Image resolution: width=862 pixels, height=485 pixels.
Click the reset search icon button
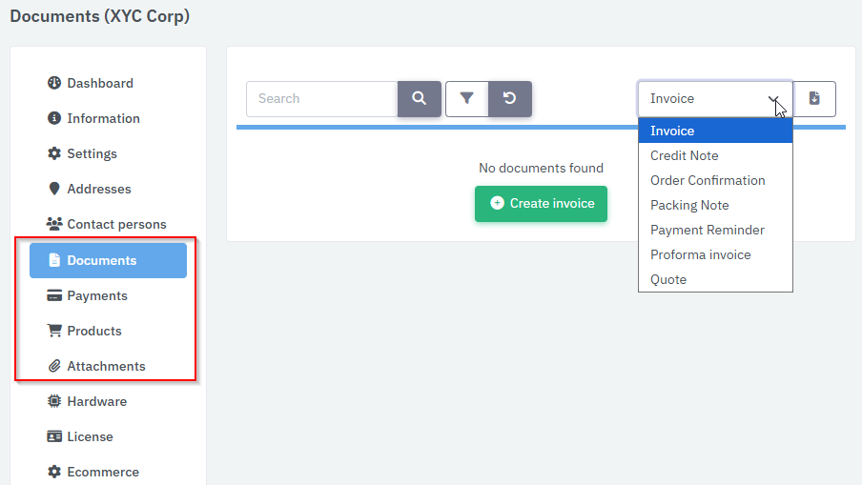510,98
